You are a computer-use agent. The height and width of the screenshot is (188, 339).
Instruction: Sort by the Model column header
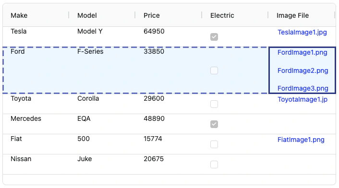pyautogui.click(x=87, y=15)
